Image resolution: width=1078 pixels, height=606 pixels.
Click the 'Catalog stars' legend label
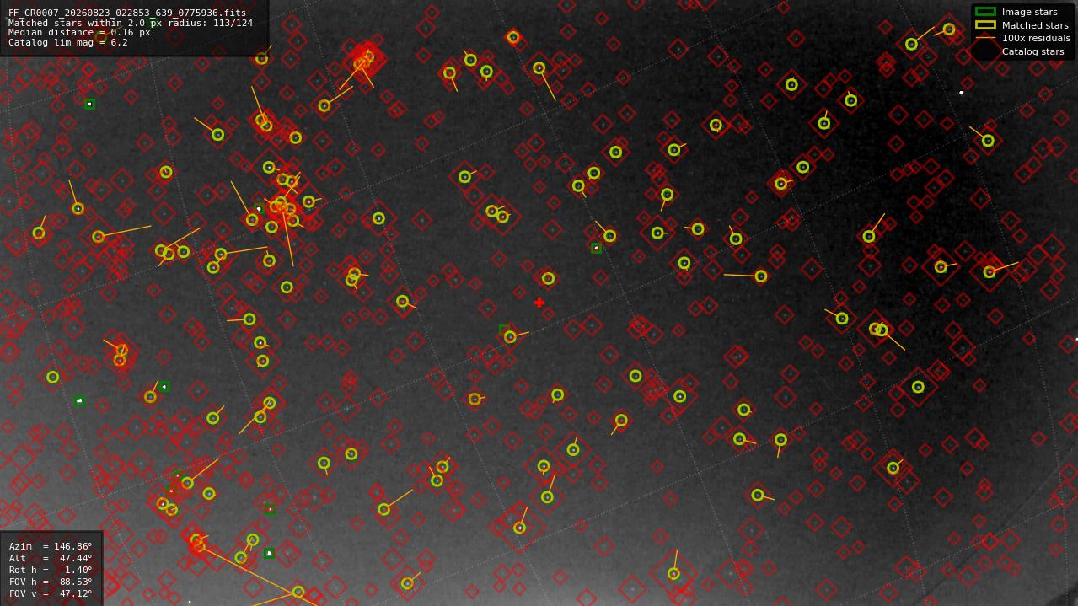1032,51
